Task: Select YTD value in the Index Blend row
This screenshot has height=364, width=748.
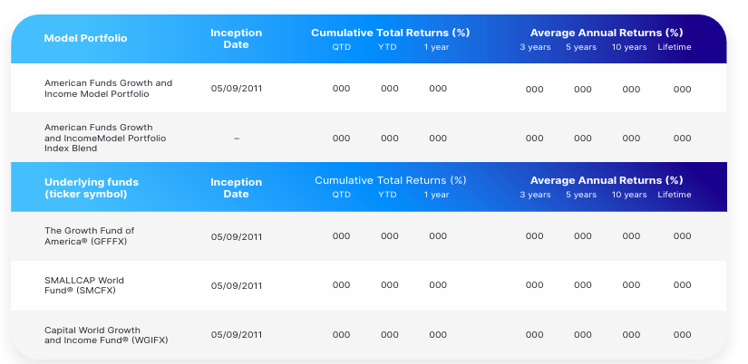Action: 389,138
